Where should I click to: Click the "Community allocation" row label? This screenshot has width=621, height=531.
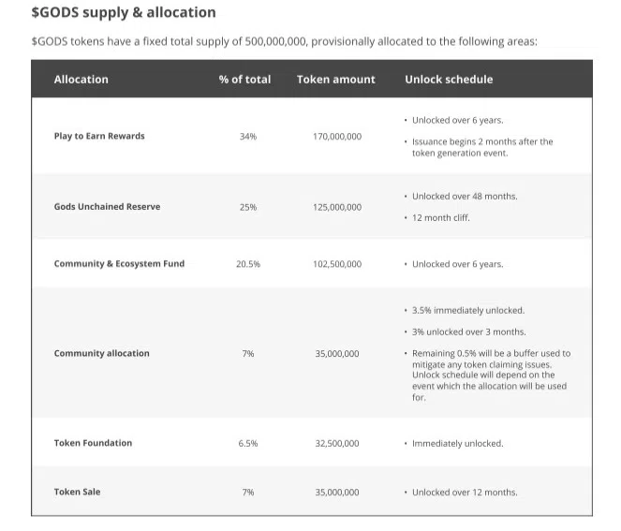(101, 354)
